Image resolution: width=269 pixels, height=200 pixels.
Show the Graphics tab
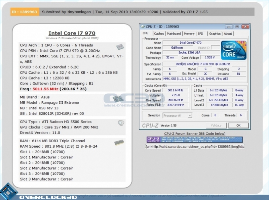point(215,34)
